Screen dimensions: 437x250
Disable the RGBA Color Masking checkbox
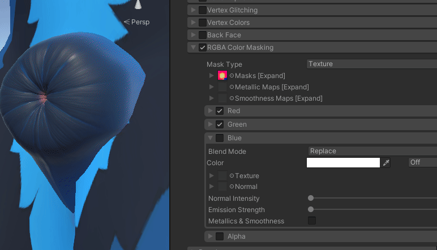click(203, 48)
